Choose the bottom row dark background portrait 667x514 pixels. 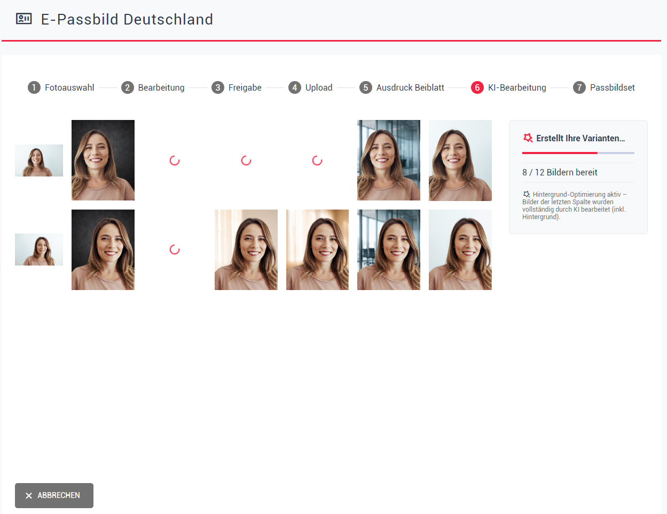pyautogui.click(x=103, y=250)
